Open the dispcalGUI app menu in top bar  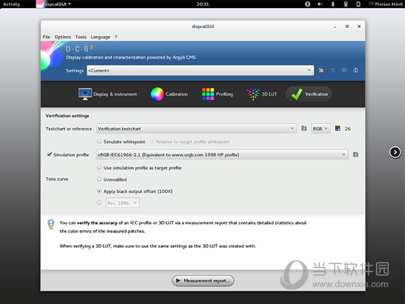coord(54,4)
